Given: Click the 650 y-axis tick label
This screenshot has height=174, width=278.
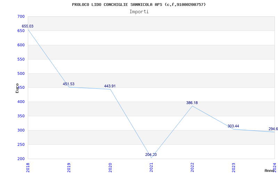Looking at the screenshot, I should (21, 31).
